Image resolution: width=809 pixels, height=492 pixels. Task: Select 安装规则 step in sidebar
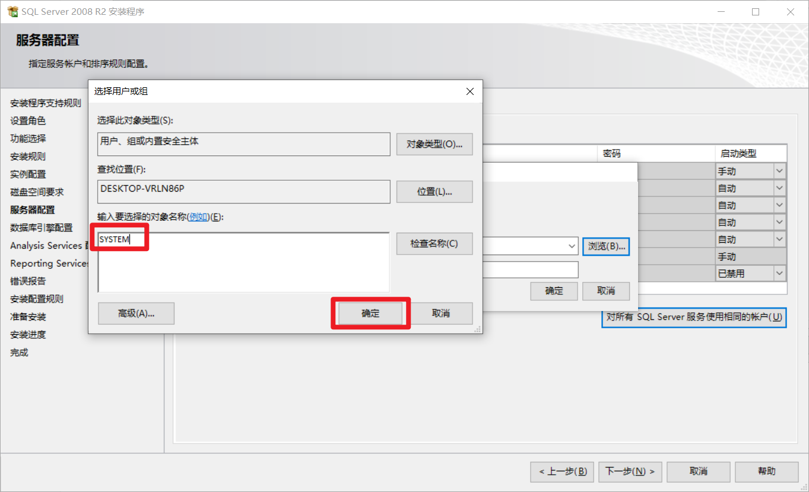[28, 156]
